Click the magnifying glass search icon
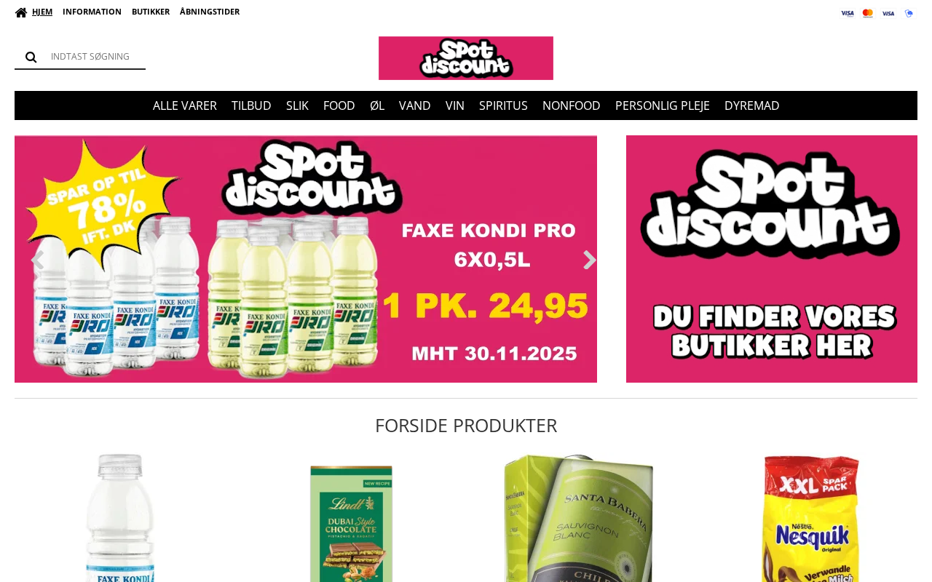Viewport: 932px width, 582px height. 31,57
